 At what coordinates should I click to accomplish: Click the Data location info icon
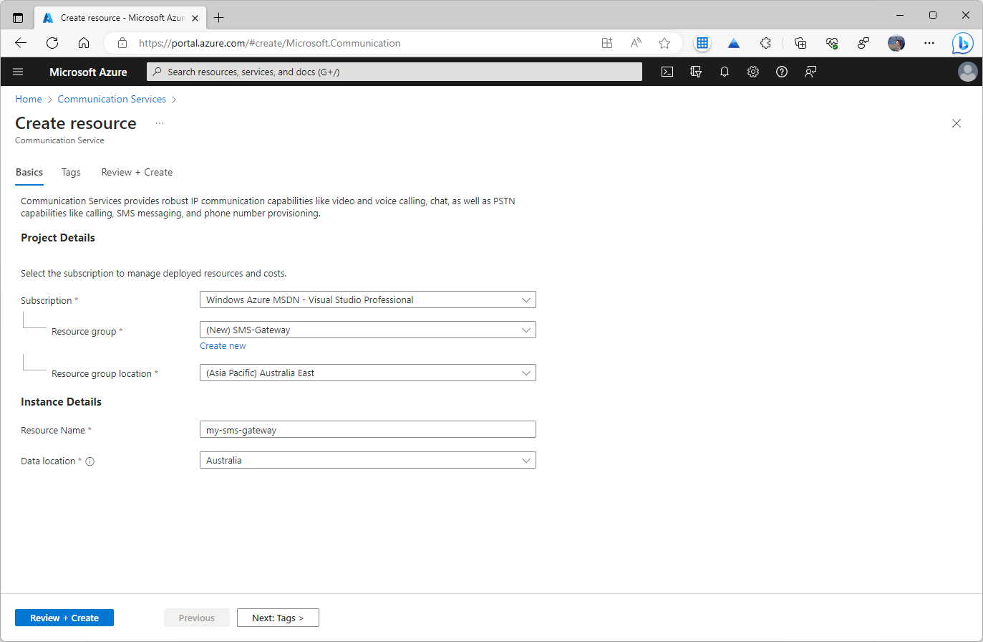click(x=90, y=461)
